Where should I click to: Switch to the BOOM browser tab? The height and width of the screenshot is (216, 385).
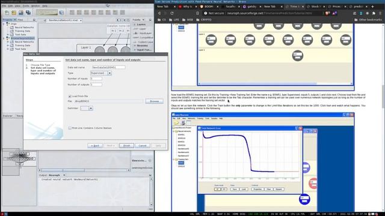click(x=209, y=7)
